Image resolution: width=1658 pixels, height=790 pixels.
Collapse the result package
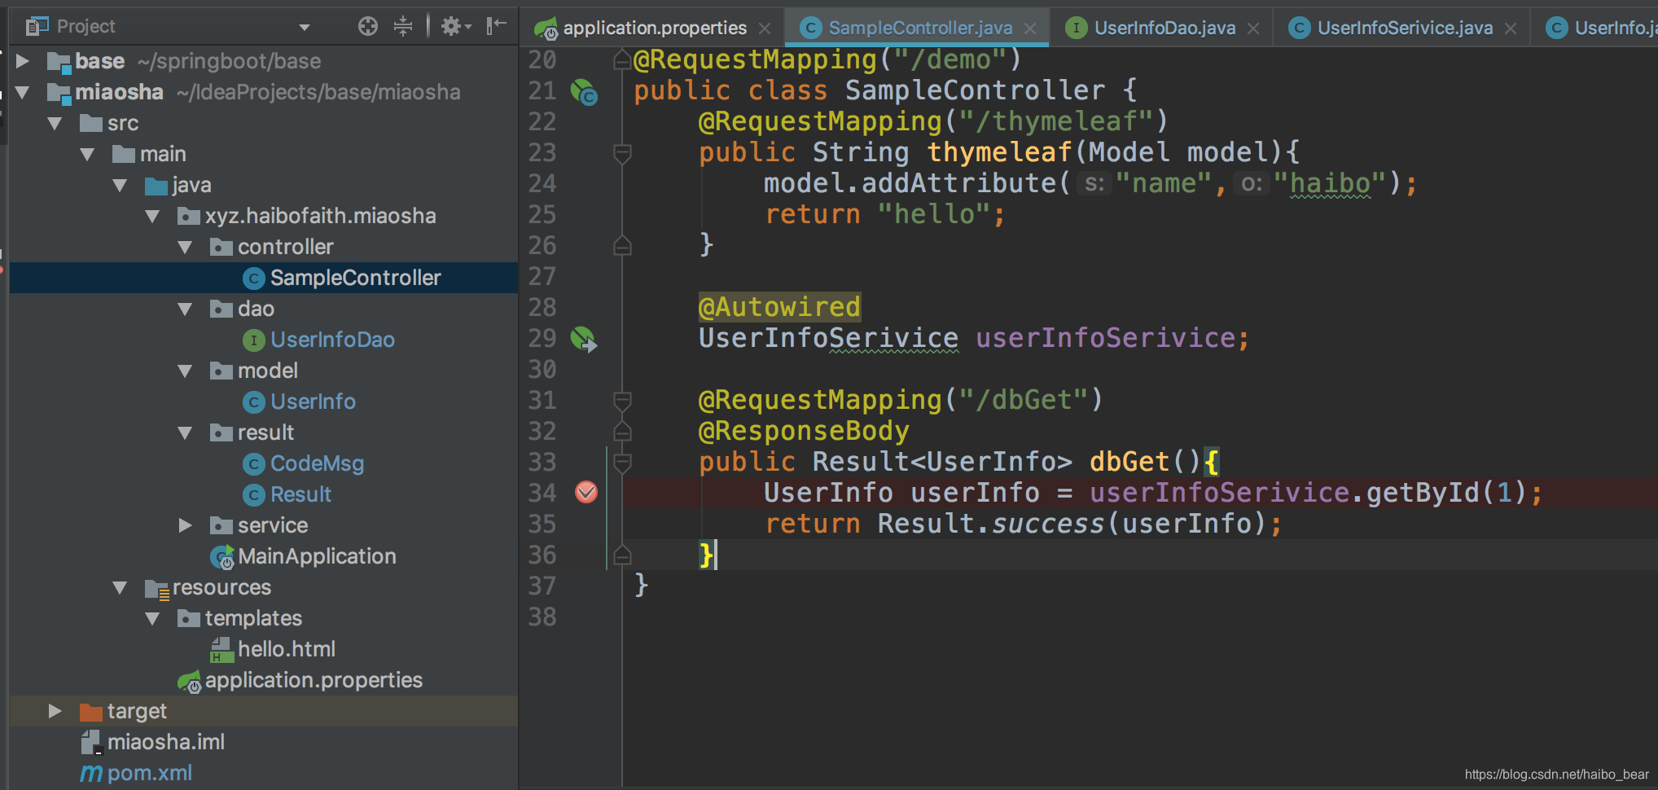coord(186,432)
